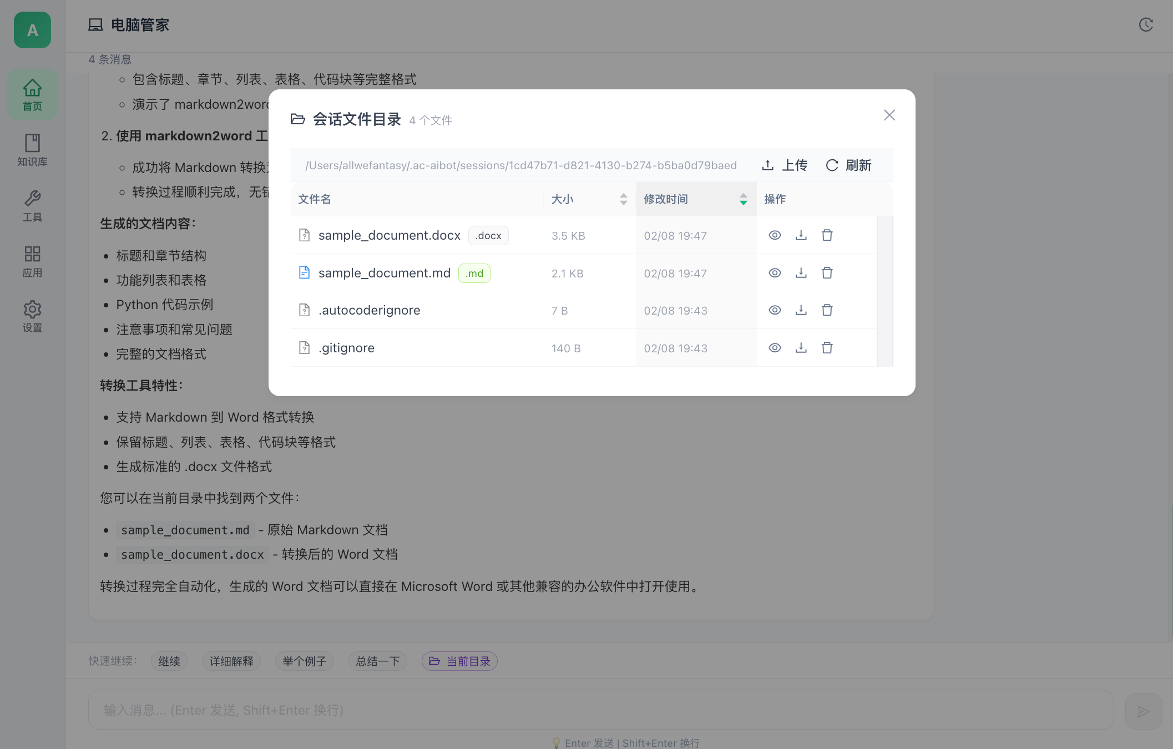Open 设置 from the sidebar
The height and width of the screenshot is (749, 1173).
click(32, 316)
